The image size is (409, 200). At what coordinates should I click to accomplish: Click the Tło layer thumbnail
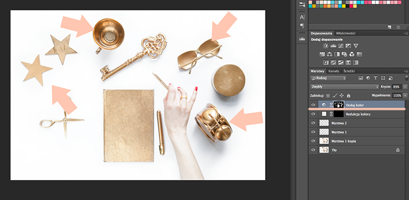(324, 150)
